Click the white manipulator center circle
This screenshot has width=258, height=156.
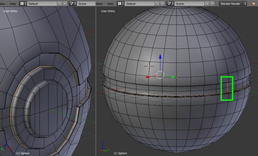click(x=160, y=75)
